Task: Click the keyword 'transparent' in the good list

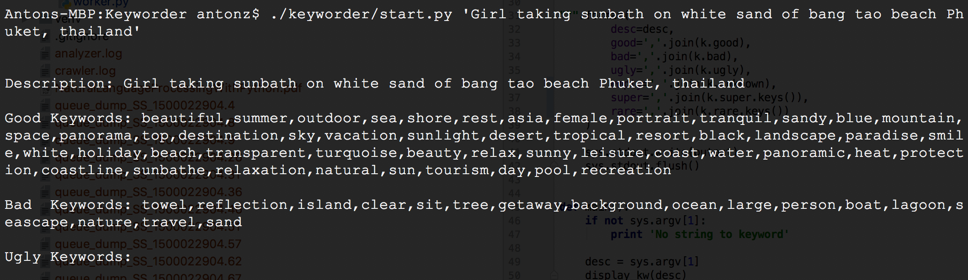Action: 256,153
